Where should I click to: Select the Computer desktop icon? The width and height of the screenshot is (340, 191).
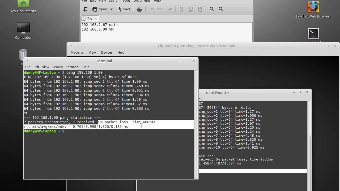[23, 31]
